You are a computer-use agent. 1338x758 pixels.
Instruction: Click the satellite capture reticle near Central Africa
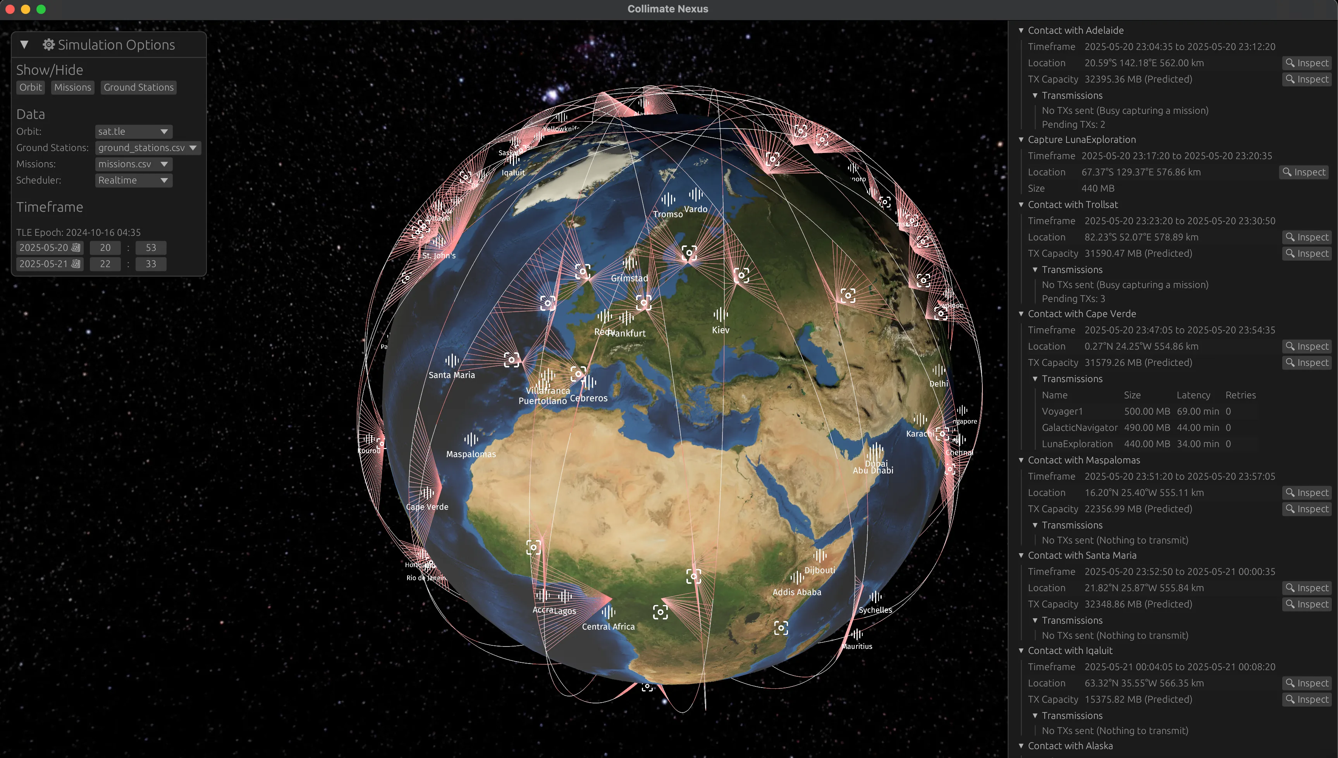click(x=660, y=613)
